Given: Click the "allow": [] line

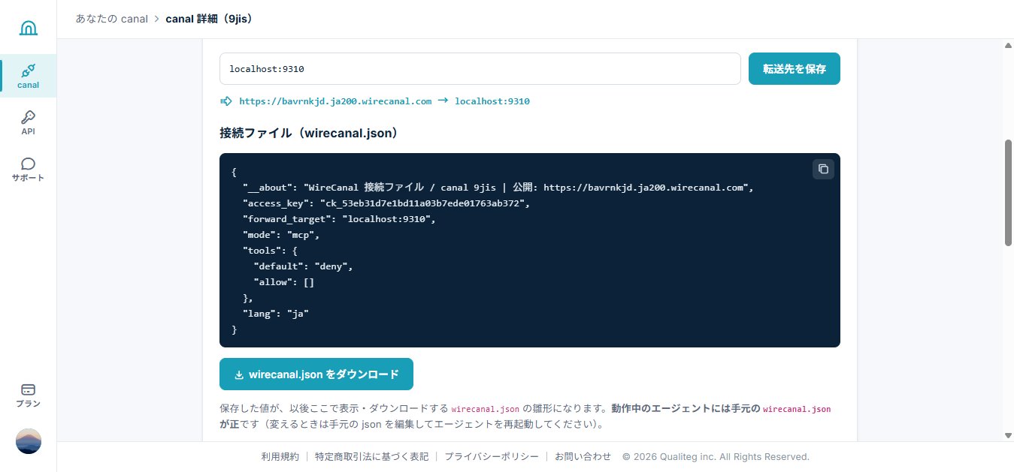Looking at the screenshot, I should (x=284, y=282).
